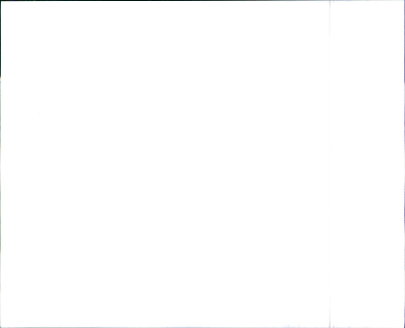Image resolution: width=405 pixels, height=328 pixels.
Task: Click the white area right of streak
Action: click(367, 164)
